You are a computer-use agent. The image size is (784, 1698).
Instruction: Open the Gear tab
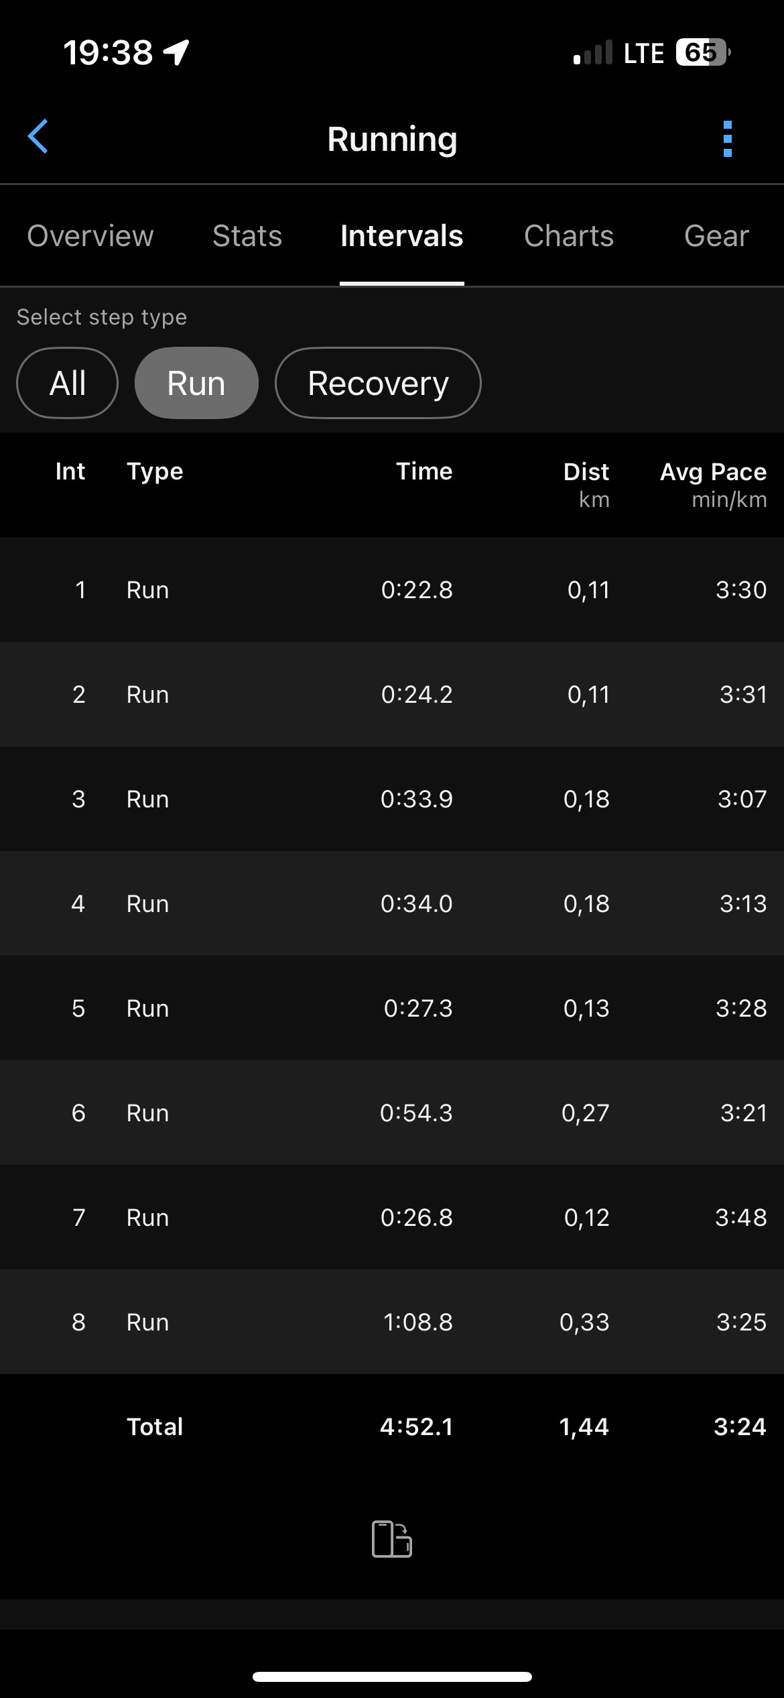point(716,236)
